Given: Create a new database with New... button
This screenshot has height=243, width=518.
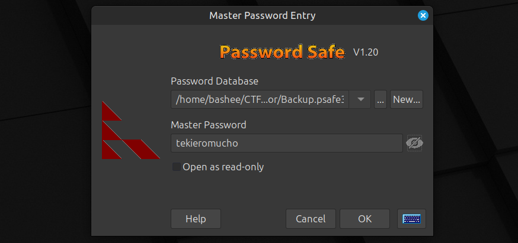Looking at the screenshot, I should (x=407, y=99).
